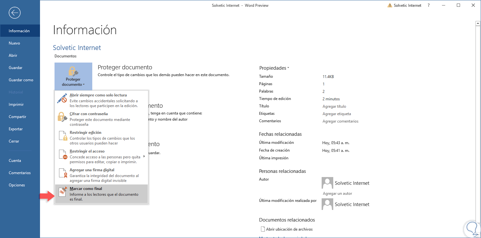Click the Solvetic Internet name under Autor
The width and height of the screenshot is (481, 238).
[352, 183]
